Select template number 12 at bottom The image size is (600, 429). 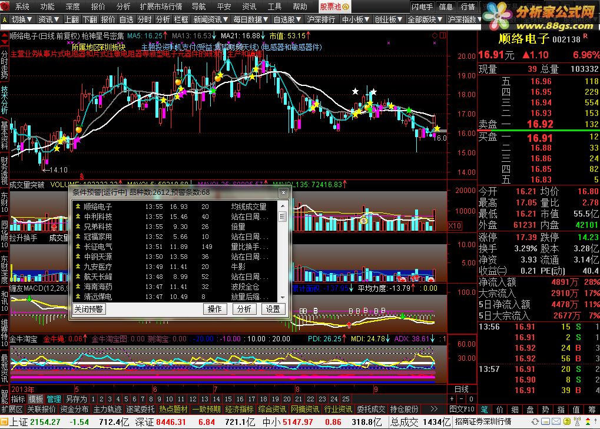pyautogui.click(x=193, y=399)
